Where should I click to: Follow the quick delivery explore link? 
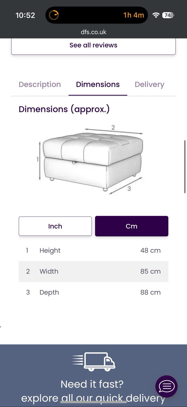[93, 398]
